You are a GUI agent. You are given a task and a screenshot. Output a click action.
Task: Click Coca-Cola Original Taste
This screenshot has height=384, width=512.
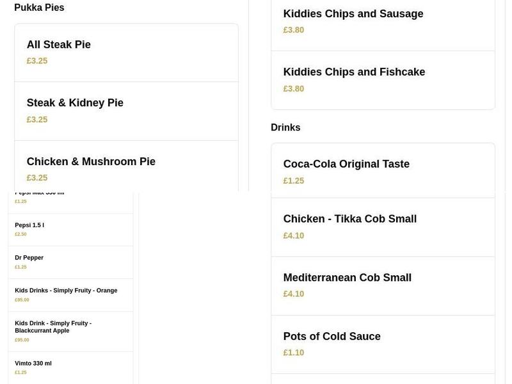tap(346, 164)
